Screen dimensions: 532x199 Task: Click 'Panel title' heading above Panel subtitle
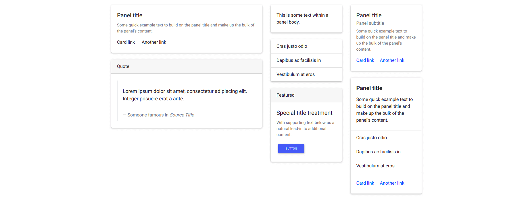click(369, 15)
